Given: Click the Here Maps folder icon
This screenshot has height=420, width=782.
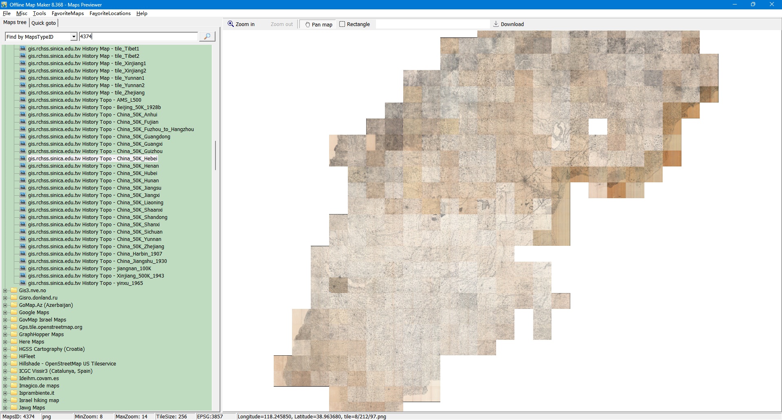Looking at the screenshot, I should tap(14, 342).
